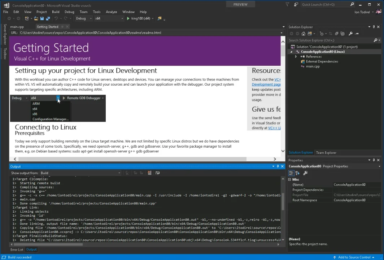Click the Home icon in Solution Explorer
Viewport: 384px width, 260px height.
304,34
